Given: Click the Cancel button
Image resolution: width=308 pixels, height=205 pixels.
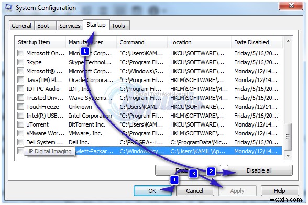Looking at the screenshot, I should pos(195,191).
